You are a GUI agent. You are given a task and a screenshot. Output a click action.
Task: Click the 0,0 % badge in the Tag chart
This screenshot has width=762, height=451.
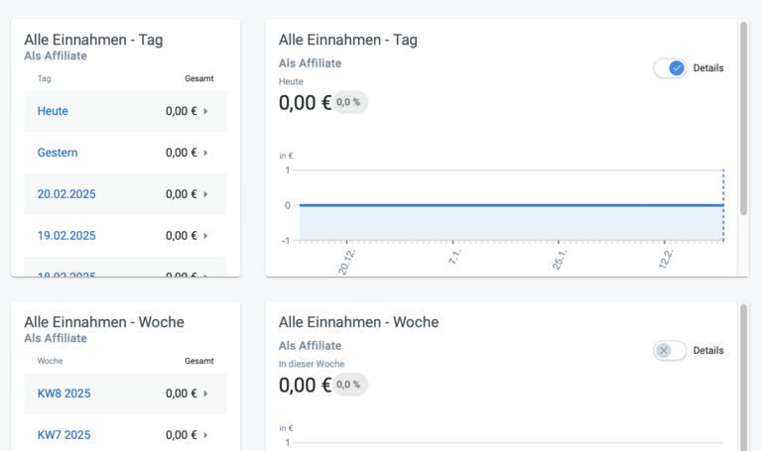(x=349, y=102)
